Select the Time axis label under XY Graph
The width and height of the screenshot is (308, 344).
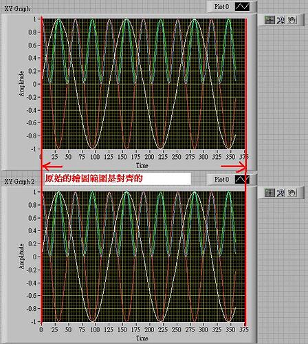[x=142, y=165]
